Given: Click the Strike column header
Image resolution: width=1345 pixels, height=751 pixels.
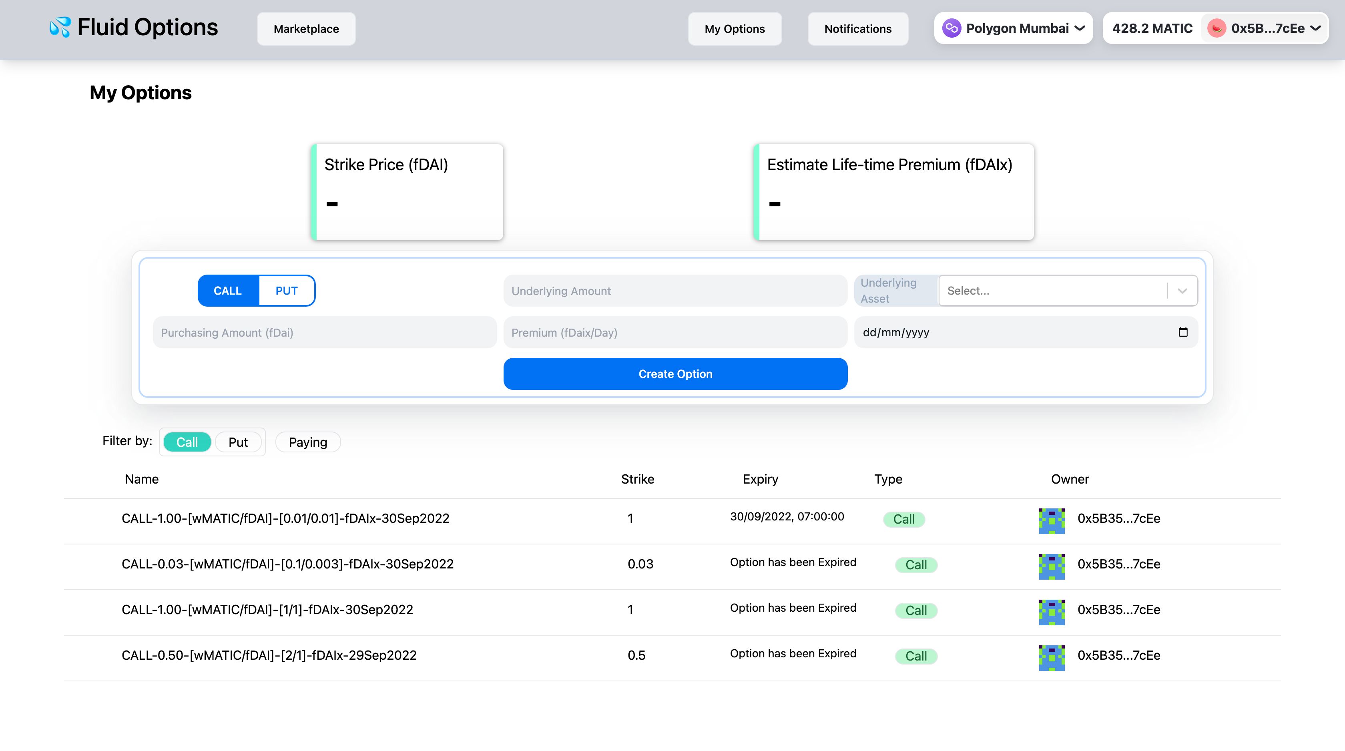Looking at the screenshot, I should point(638,480).
